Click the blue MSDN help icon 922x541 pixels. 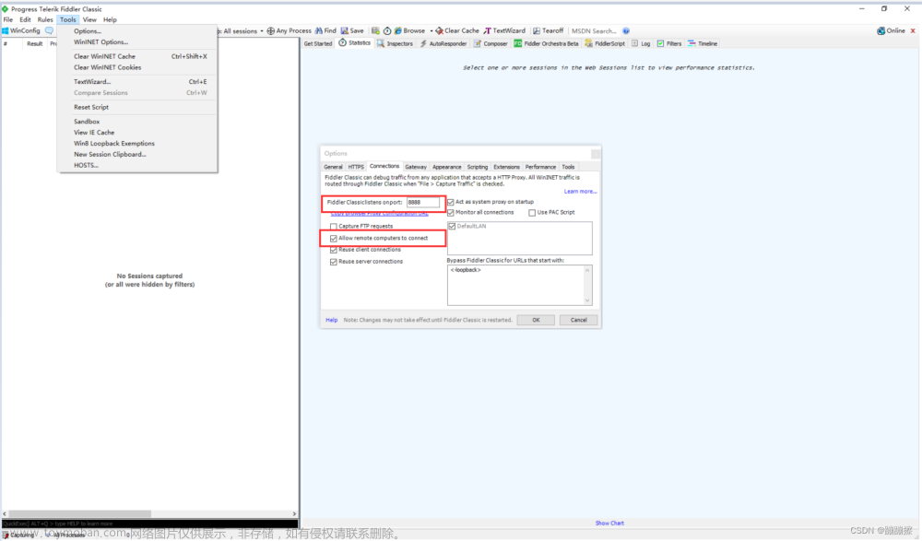tap(626, 30)
